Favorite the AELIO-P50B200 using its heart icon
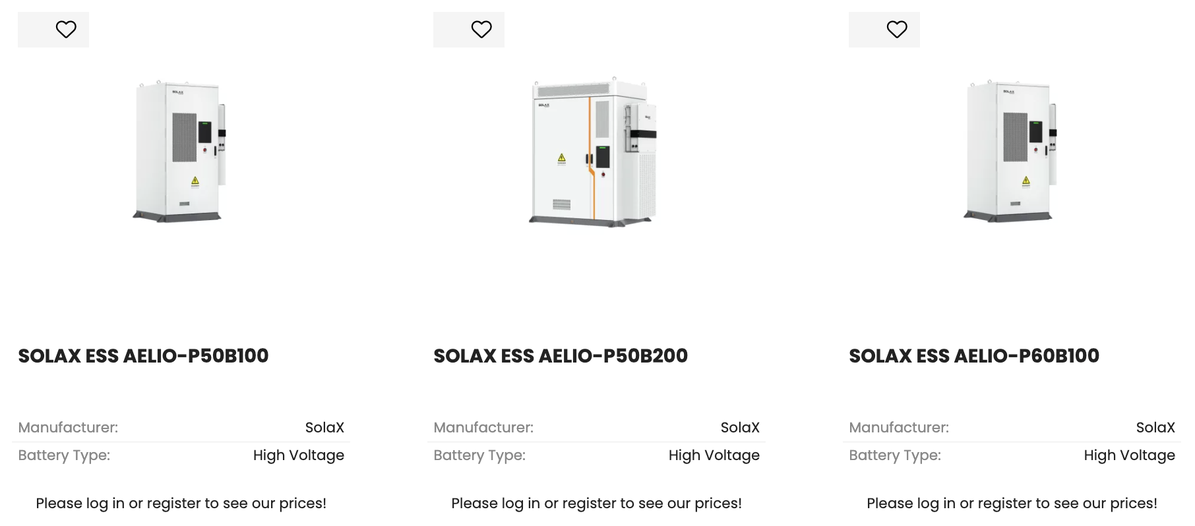This screenshot has width=1195, height=526. [481, 30]
